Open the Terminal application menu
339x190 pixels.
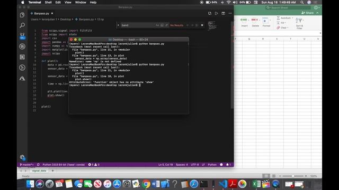34,2
